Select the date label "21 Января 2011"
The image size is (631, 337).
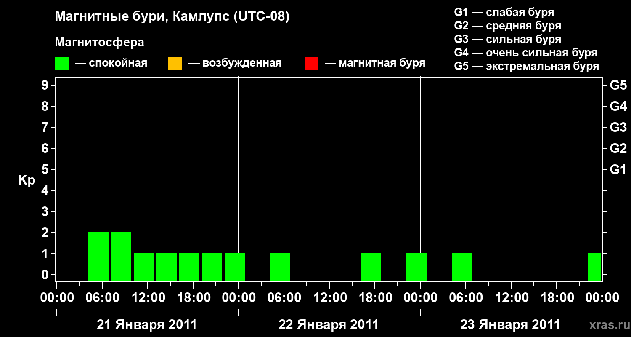[x=147, y=325]
